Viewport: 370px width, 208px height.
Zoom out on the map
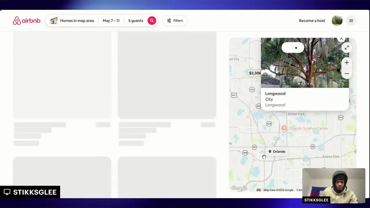[x=347, y=74]
